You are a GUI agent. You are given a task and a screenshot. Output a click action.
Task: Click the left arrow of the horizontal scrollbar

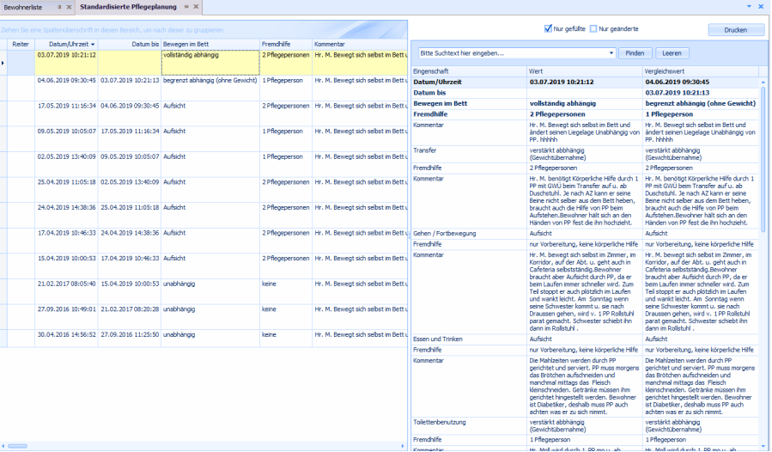[3, 446]
